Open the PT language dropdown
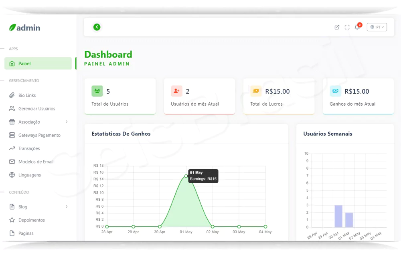Image resolution: width=401 pixels, height=256 pixels. tap(377, 27)
